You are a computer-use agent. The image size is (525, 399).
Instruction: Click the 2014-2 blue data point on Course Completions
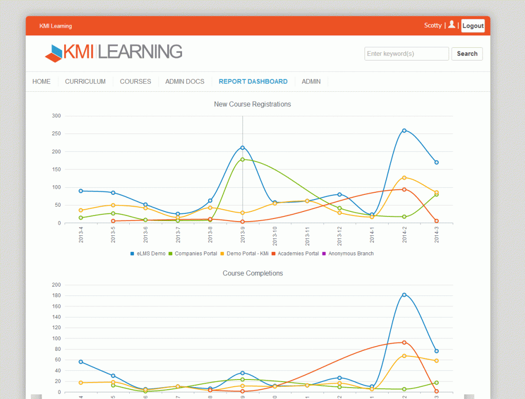coord(403,294)
